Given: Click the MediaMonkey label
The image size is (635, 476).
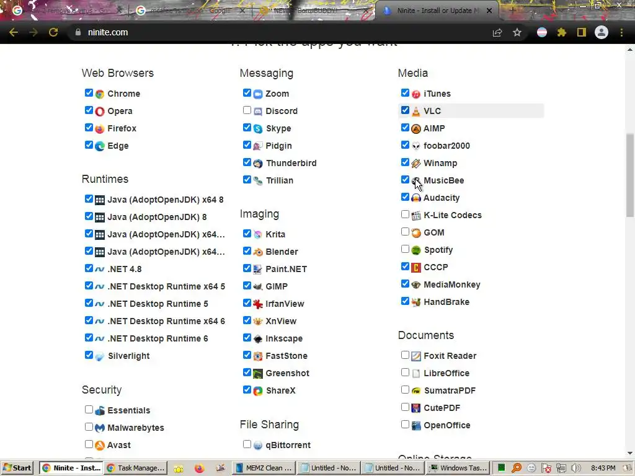Looking at the screenshot, I should [452, 285].
